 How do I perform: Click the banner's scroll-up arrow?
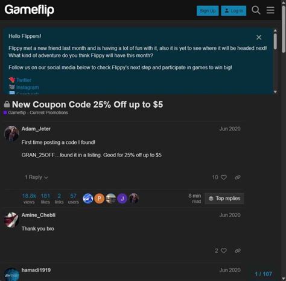[x=275, y=31]
